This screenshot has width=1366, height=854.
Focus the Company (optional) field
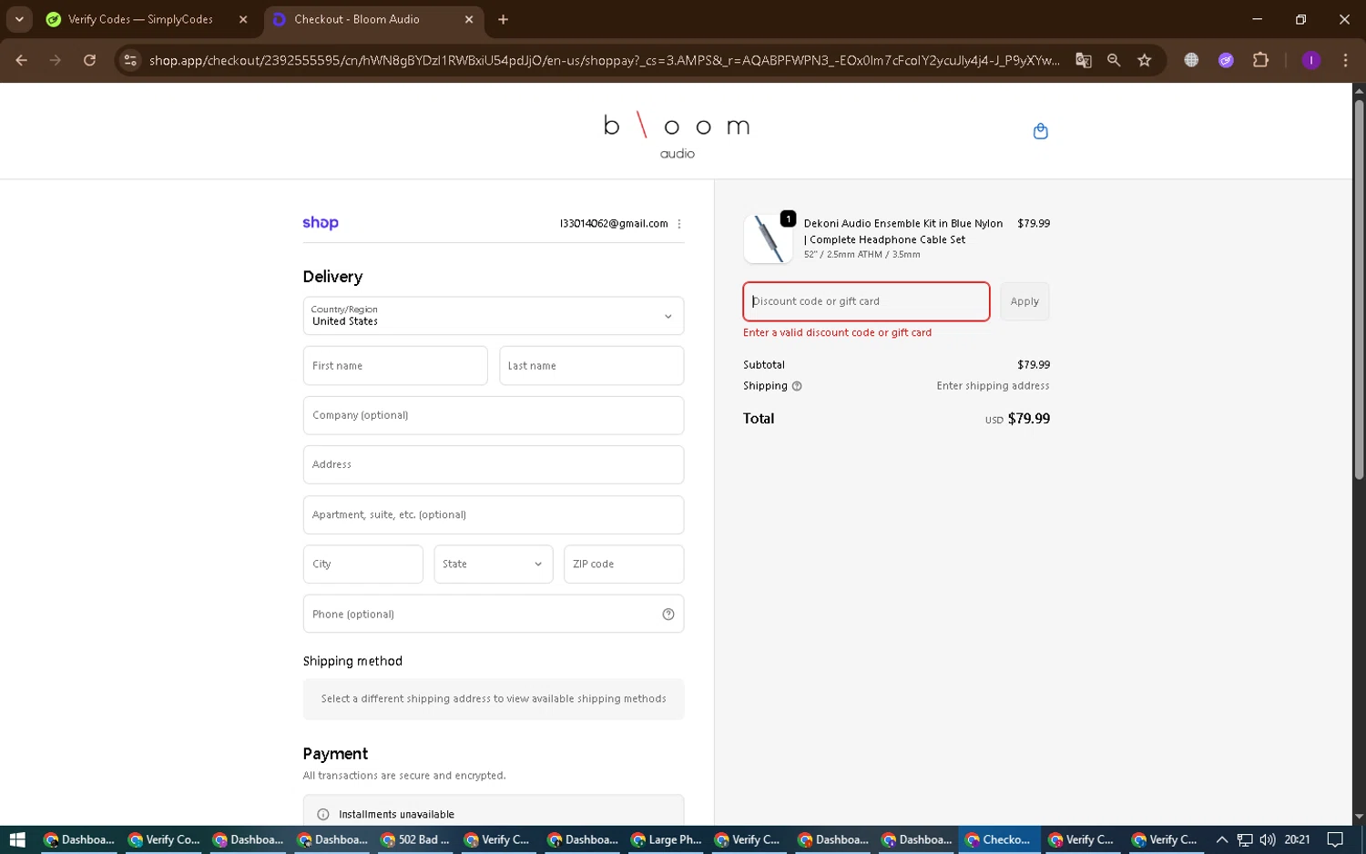(x=494, y=415)
